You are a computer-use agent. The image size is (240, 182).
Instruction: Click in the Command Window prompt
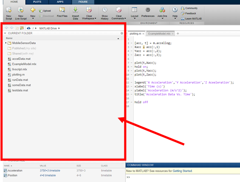point(184,177)
